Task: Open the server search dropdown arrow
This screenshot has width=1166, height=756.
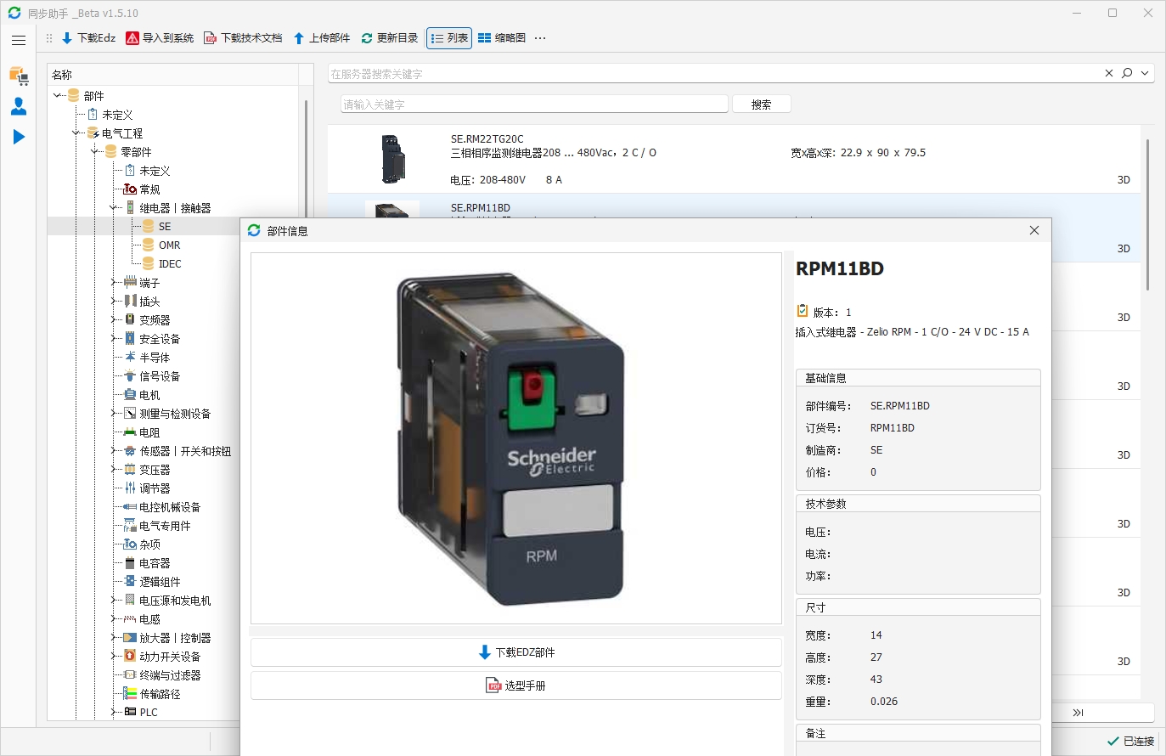Action: tap(1145, 74)
